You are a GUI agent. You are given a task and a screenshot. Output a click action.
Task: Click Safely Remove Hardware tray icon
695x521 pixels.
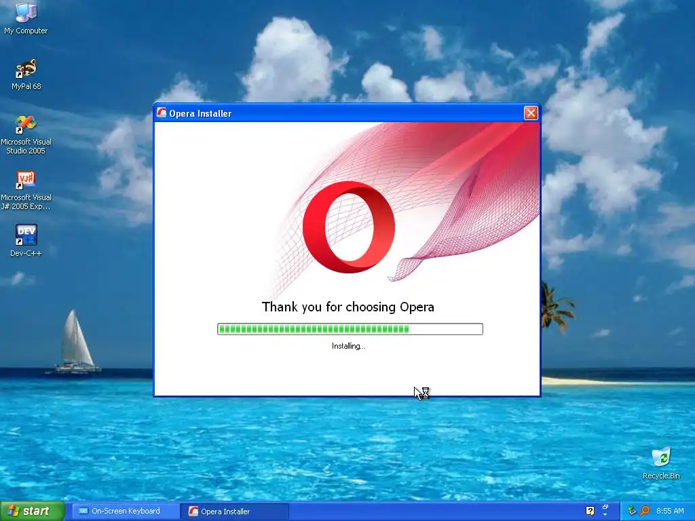pos(632,511)
